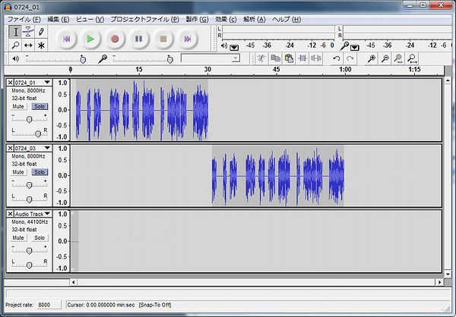Open the 解析 (A) menu

coord(255,20)
